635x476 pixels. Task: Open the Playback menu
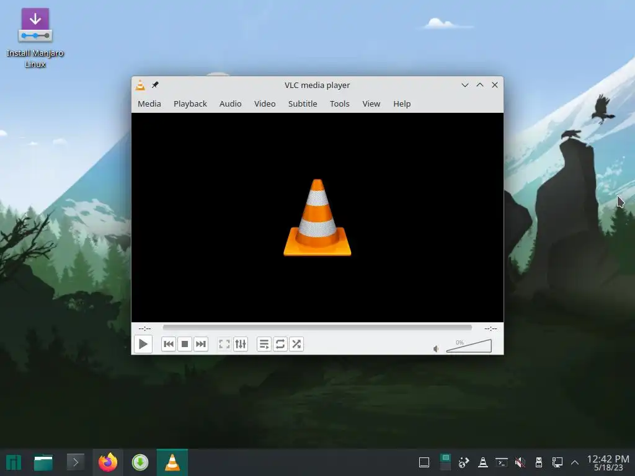pos(190,104)
